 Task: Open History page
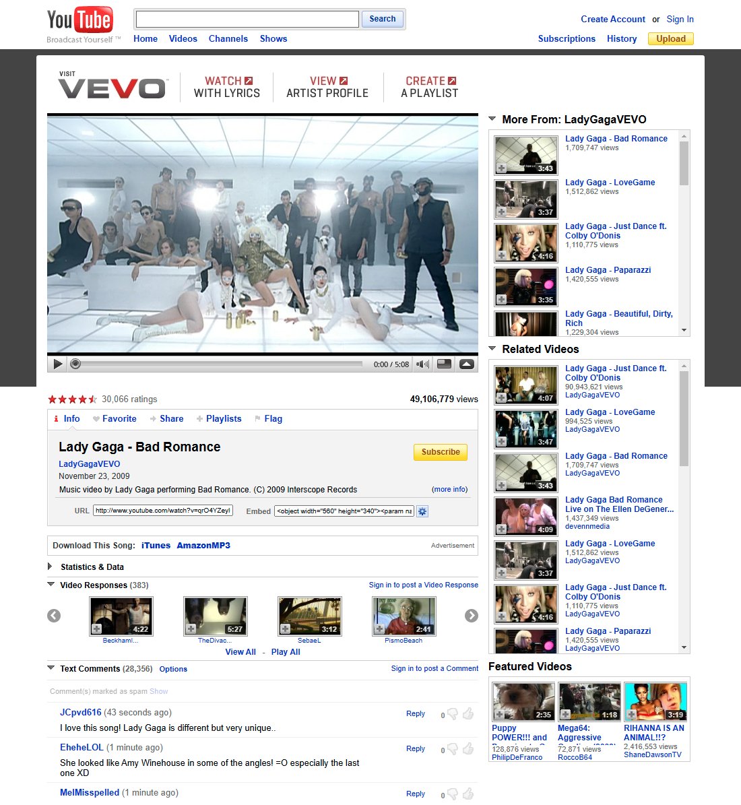(621, 38)
